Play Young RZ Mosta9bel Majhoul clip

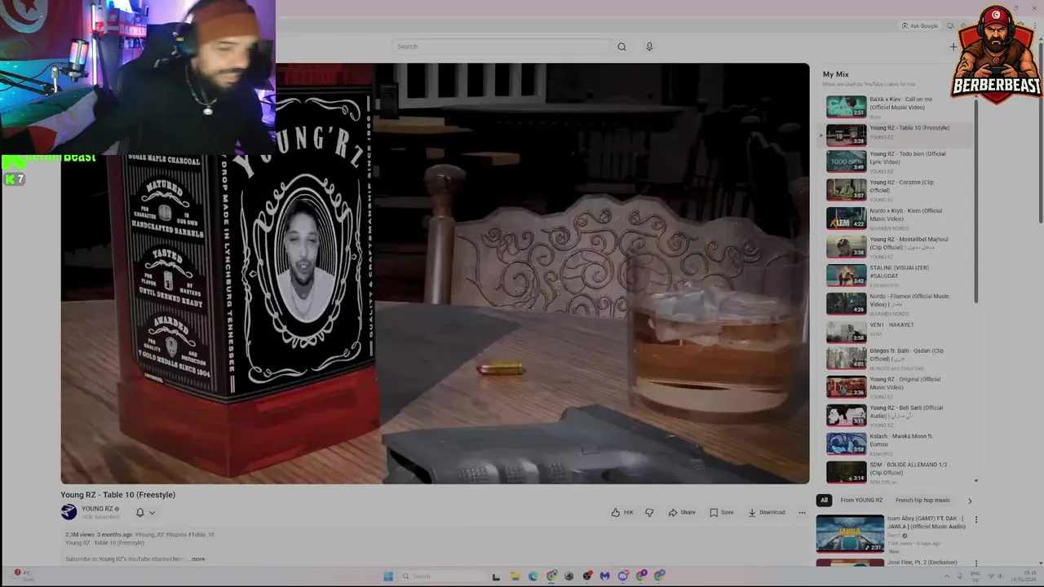point(898,247)
